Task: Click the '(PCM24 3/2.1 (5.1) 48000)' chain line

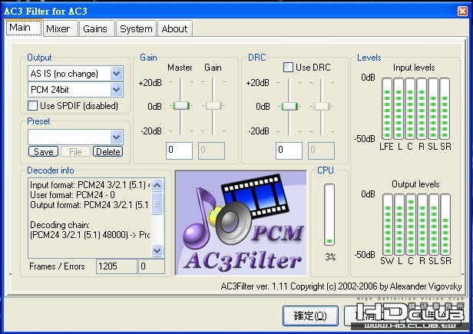Action: click(90, 235)
